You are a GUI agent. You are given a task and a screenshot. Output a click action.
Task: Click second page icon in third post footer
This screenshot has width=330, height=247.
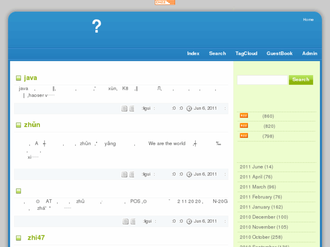133,221
